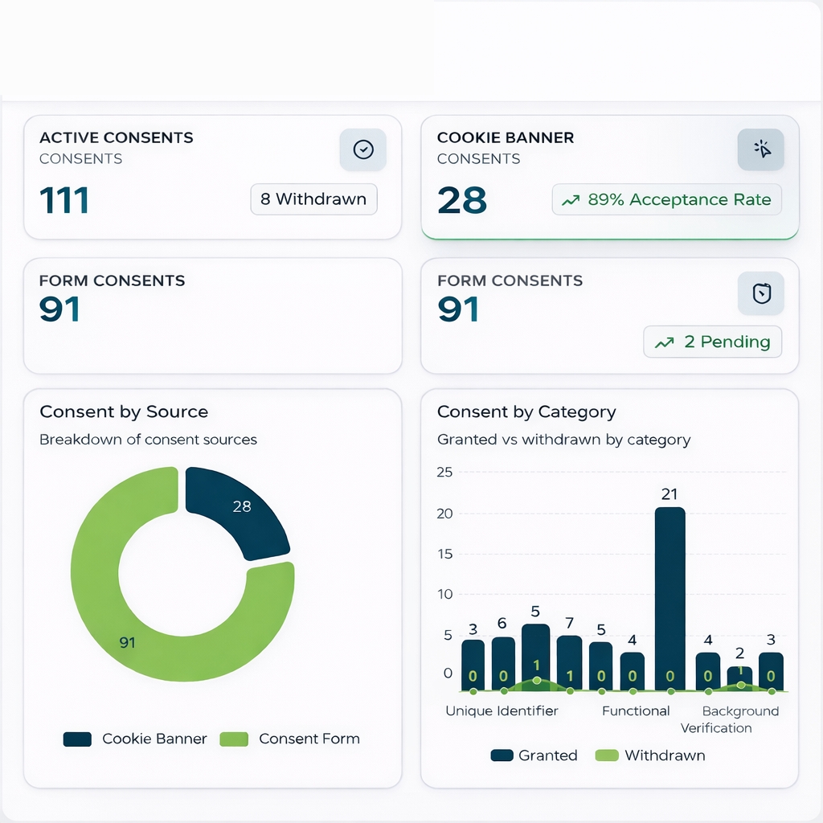Click the 2 Pending badge
The height and width of the screenshot is (823, 823).
712,342
